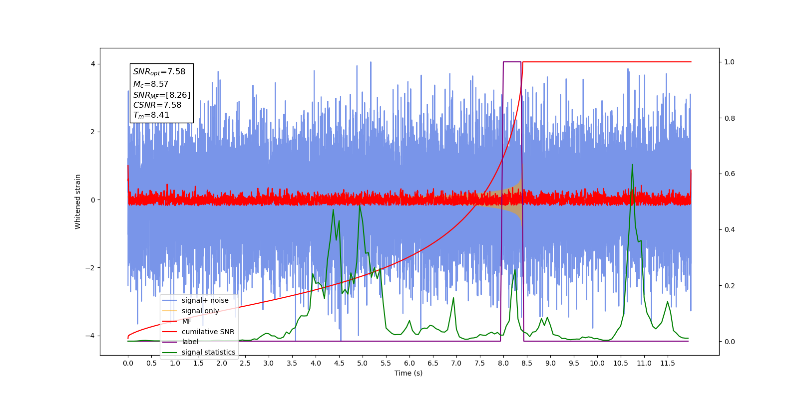Screen dimensions: 799x399
Task: Click the 11.0 tick on the time axis
Action: coord(644,363)
